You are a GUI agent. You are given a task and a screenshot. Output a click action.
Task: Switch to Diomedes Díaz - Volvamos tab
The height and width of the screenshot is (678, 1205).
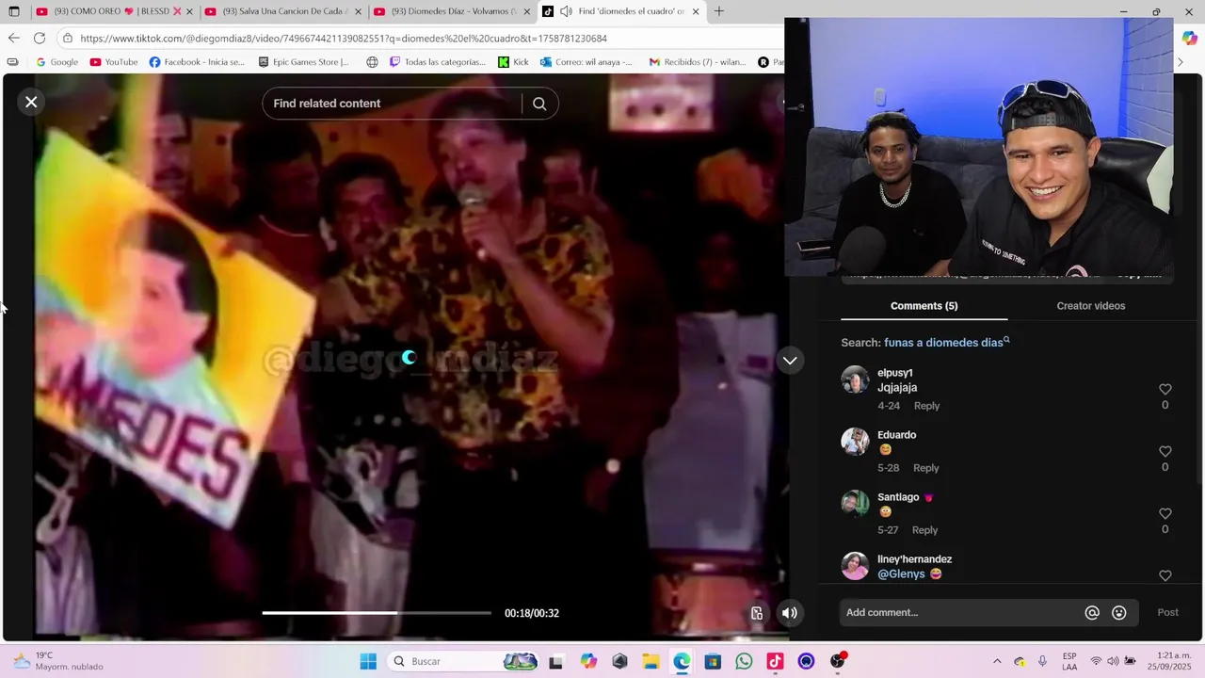tap(452, 11)
